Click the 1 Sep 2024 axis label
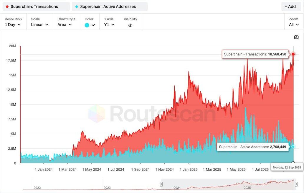 click(141, 169)
